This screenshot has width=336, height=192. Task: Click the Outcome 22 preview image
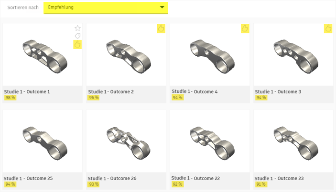pyautogui.click(x=209, y=141)
